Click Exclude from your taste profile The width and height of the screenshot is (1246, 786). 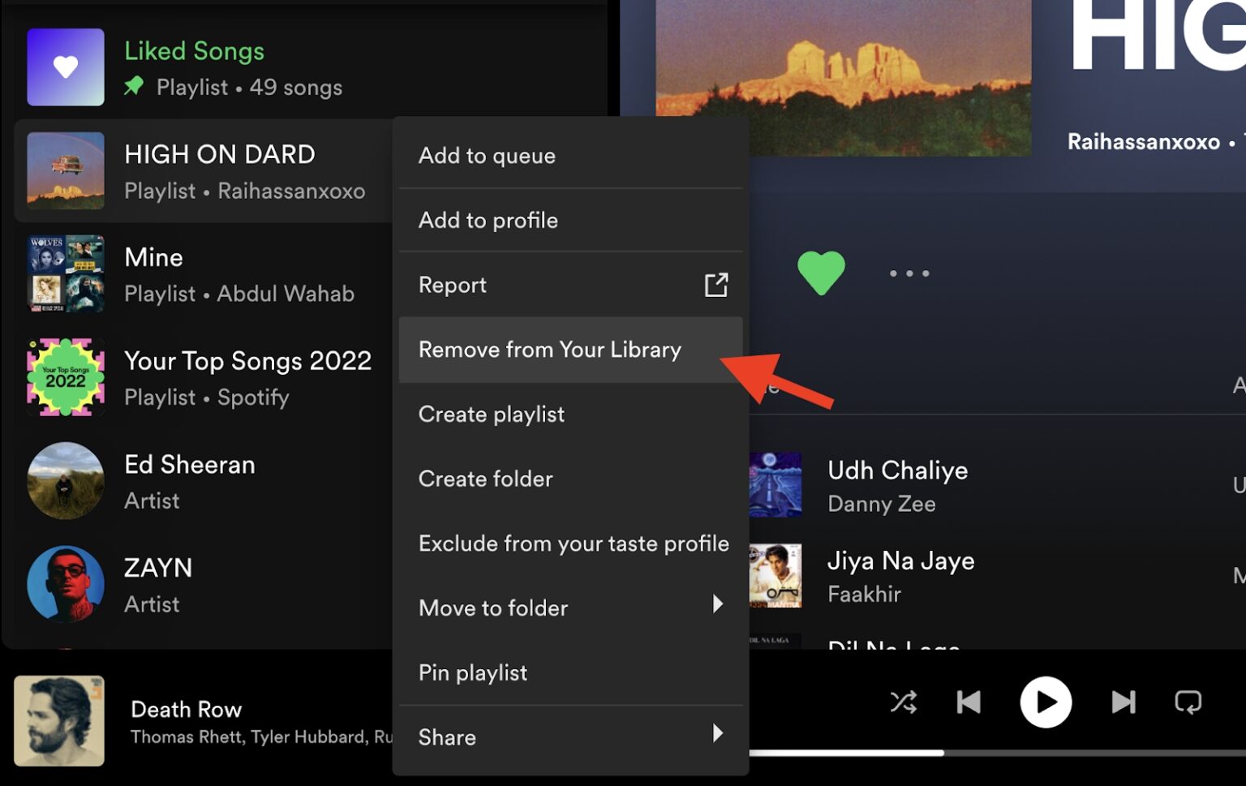pos(574,543)
